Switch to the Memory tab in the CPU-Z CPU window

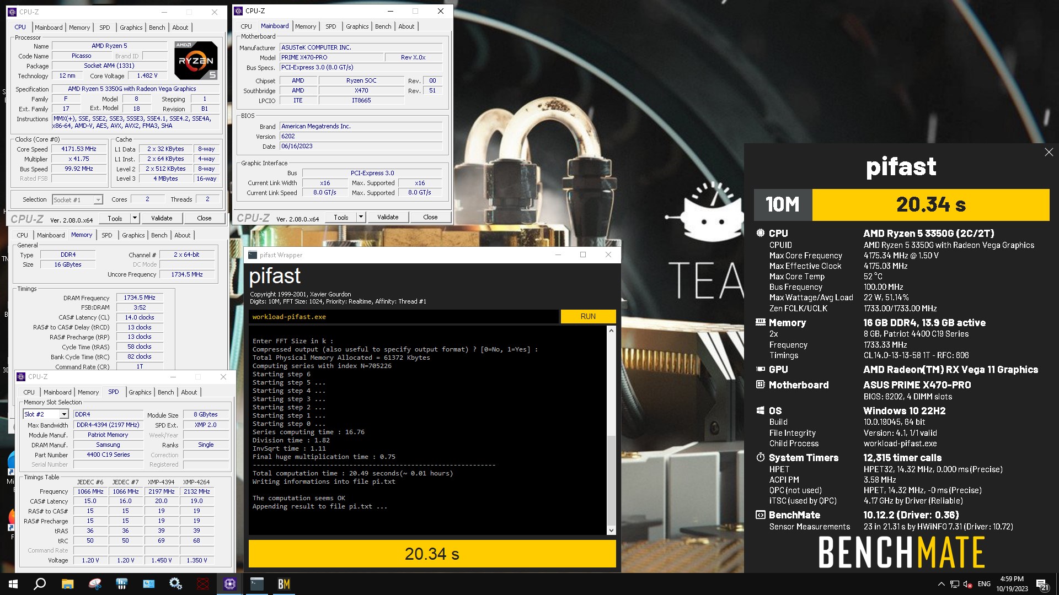tap(79, 28)
